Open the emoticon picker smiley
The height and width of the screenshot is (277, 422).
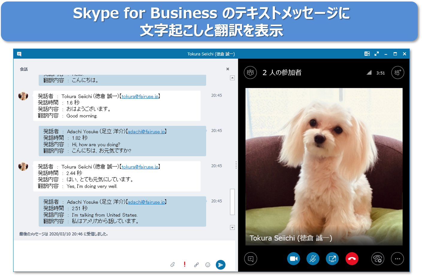coord(208,265)
